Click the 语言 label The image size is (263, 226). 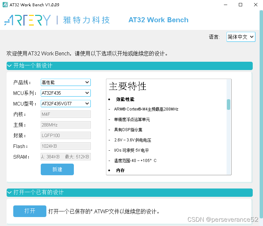[214, 37]
